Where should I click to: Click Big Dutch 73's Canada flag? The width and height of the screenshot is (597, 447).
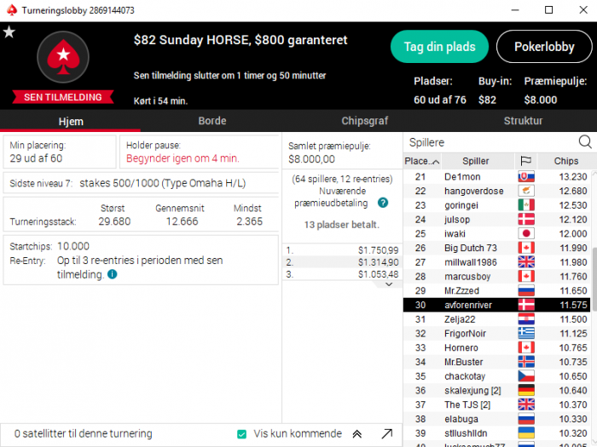[526, 248]
